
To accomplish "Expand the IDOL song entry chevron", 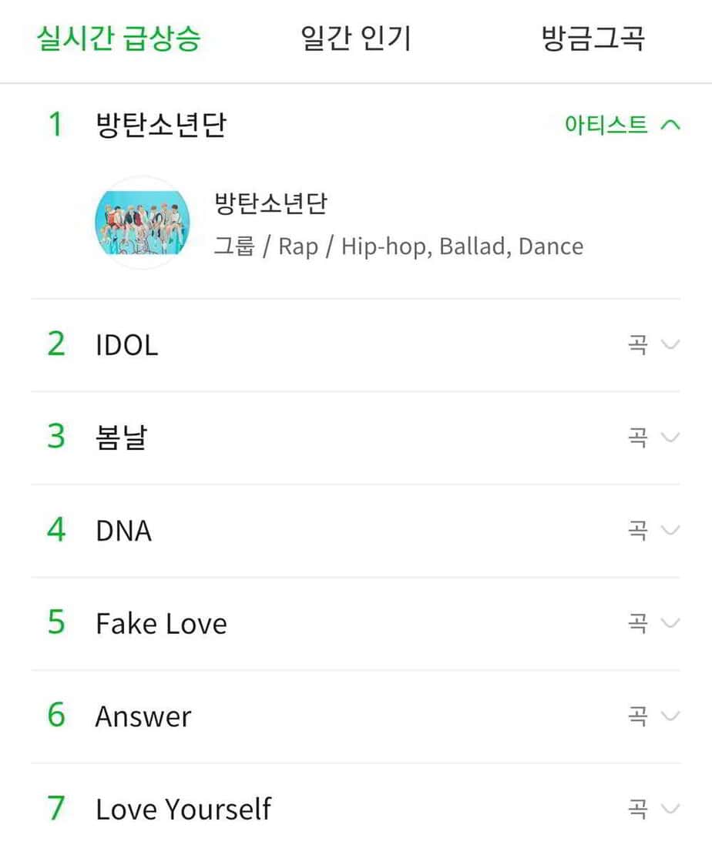I will [x=670, y=344].
